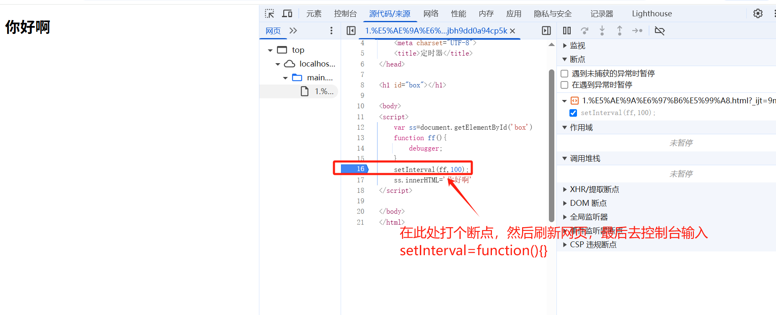Click line number 17 gutter

(360, 180)
